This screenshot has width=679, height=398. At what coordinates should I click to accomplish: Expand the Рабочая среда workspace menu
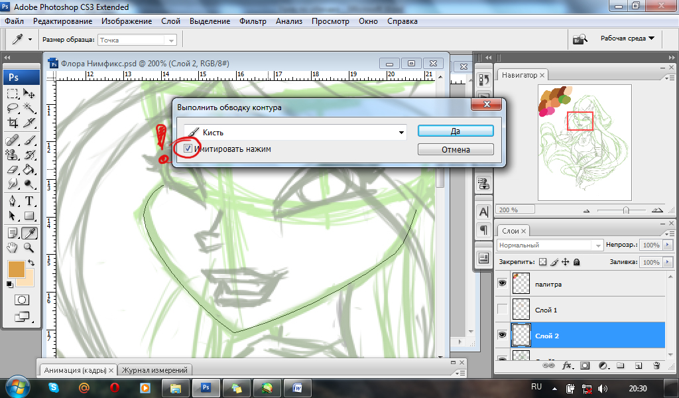(627, 38)
